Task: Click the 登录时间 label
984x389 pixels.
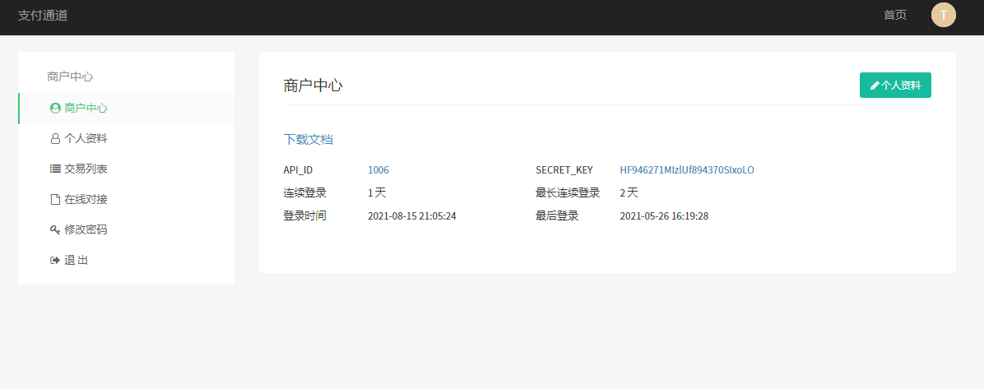Action: coord(305,215)
